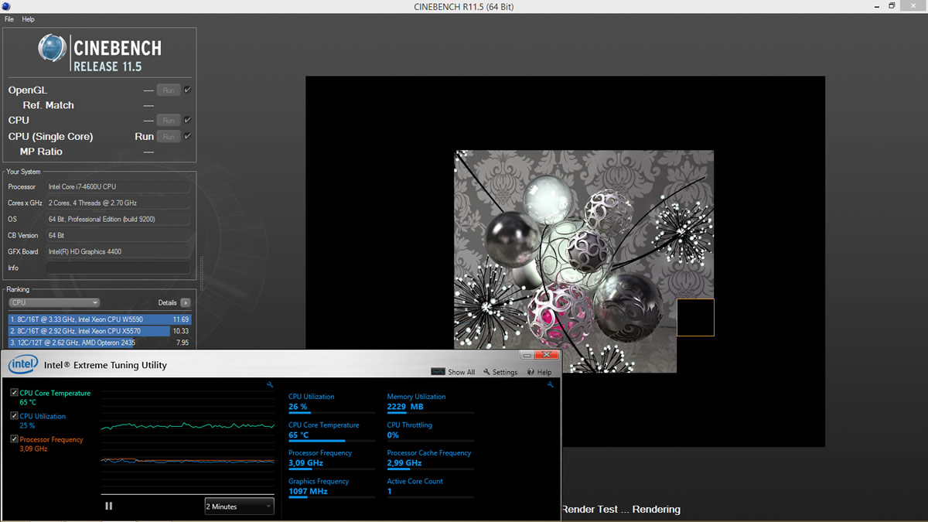Viewport: 928px width, 522px height.
Task: Click the left panel resize grip handle
Action: coord(201,275)
